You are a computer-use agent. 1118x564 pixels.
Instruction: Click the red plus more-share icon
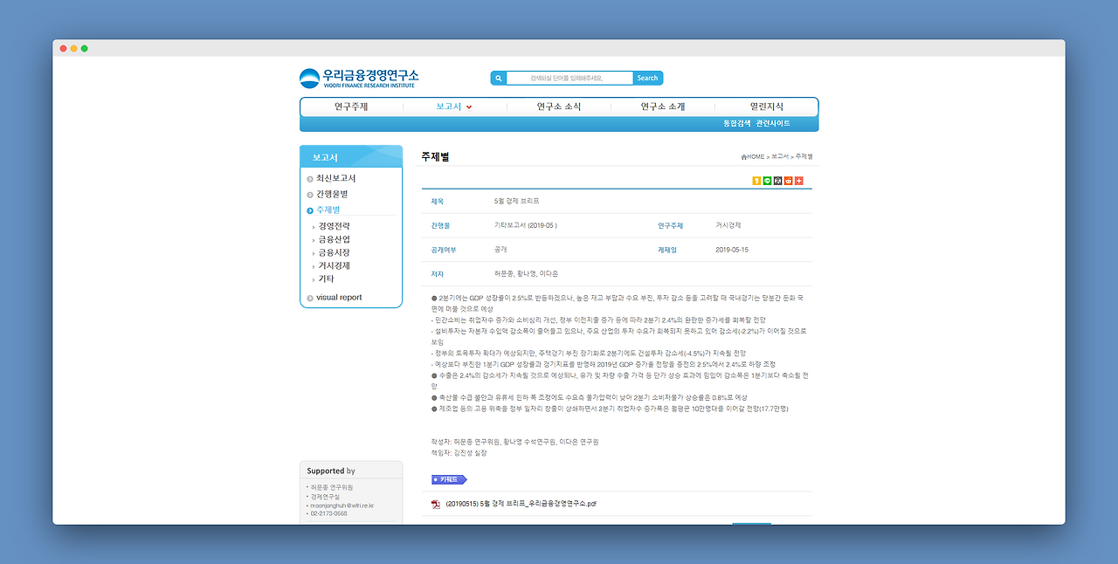(x=799, y=181)
